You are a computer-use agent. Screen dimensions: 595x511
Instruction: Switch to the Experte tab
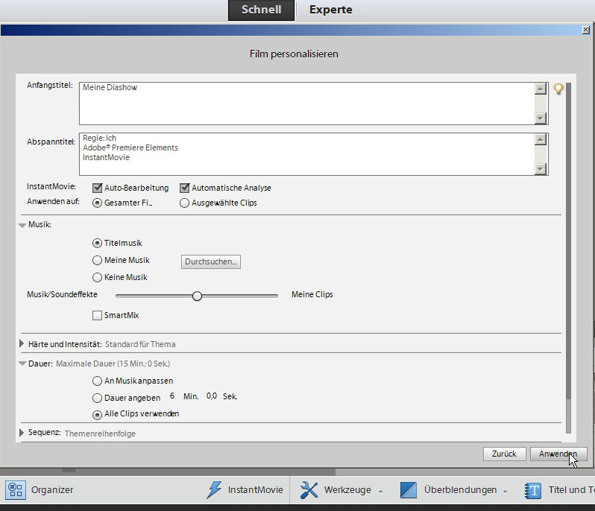click(330, 10)
